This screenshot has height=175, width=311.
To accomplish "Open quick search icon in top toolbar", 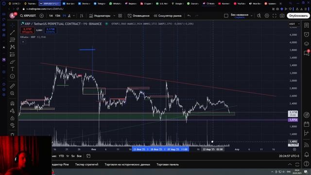I will click(x=259, y=16).
